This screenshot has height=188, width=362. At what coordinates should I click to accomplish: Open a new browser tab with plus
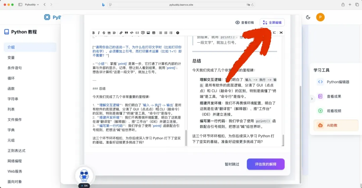coord(350,5)
